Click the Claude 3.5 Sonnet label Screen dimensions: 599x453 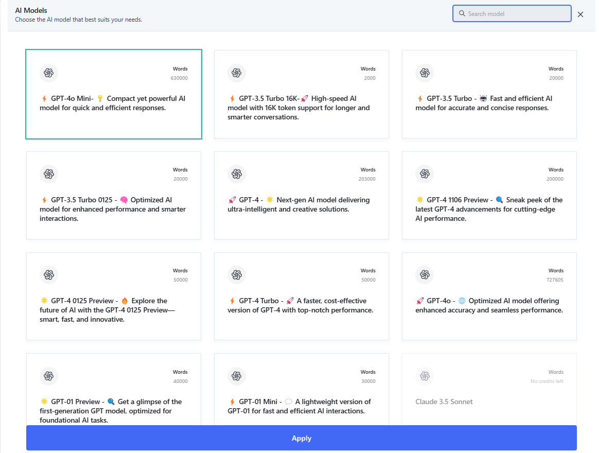(444, 402)
